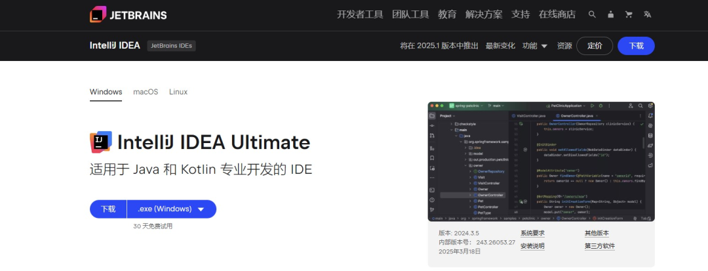Open the 教育 menu

point(447,14)
